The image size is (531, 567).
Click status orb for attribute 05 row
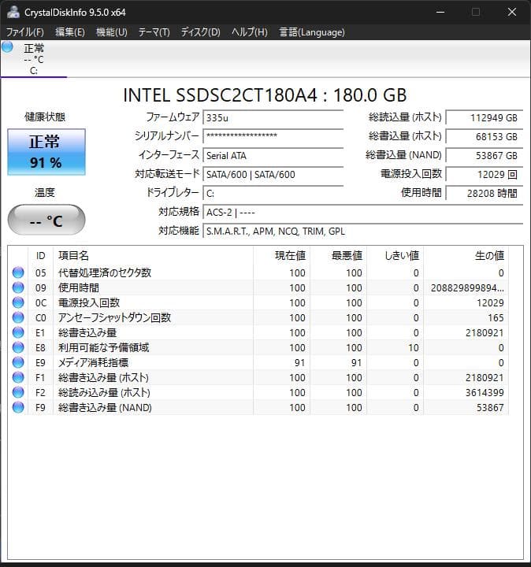coord(18,272)
